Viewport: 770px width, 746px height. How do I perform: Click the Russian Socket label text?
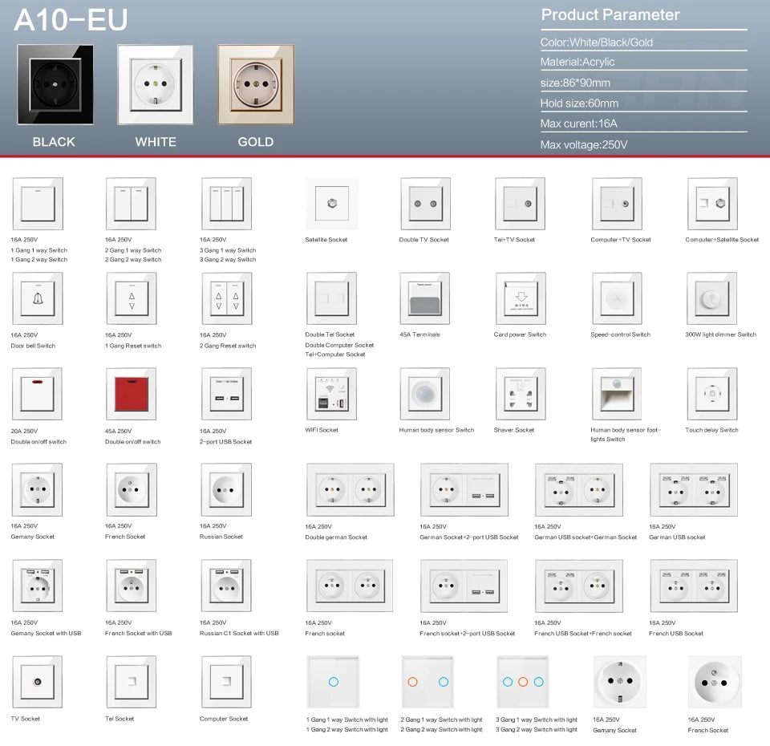tap(221, 537)
